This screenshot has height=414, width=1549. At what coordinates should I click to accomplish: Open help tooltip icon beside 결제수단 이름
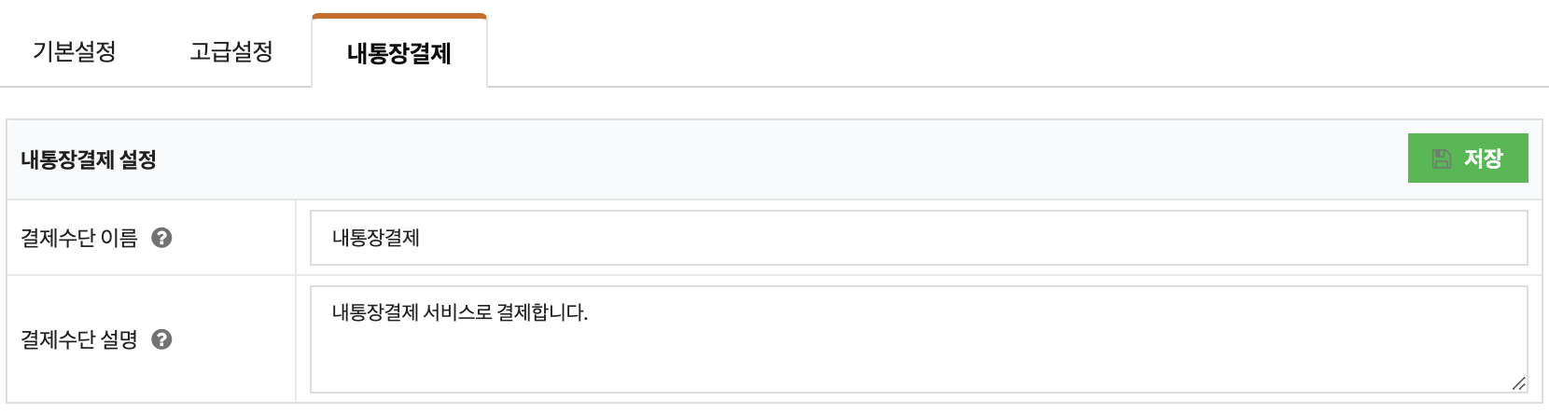(161, 238)
